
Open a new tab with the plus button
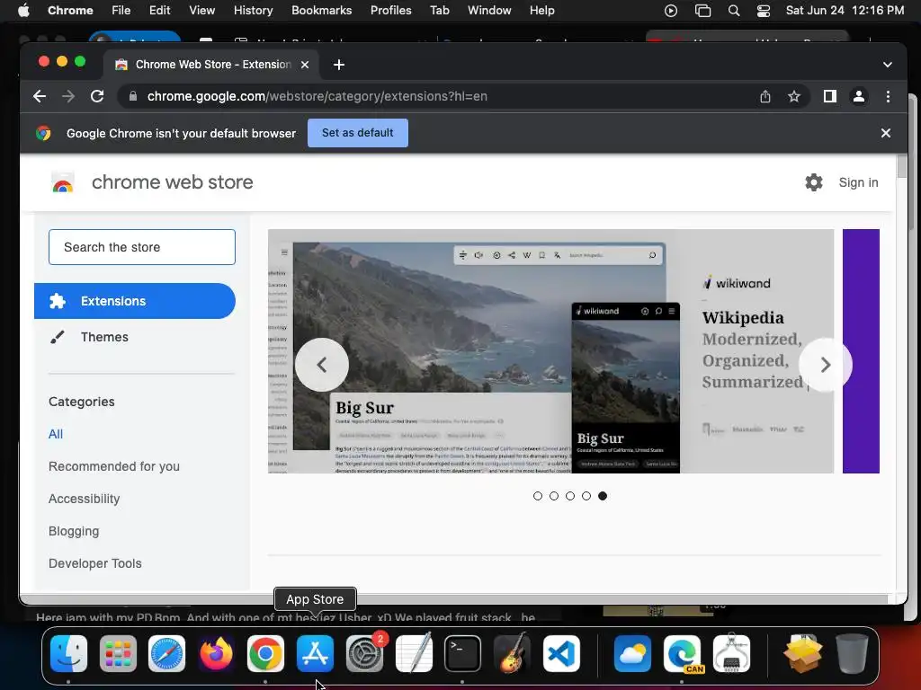coord(339,65)
